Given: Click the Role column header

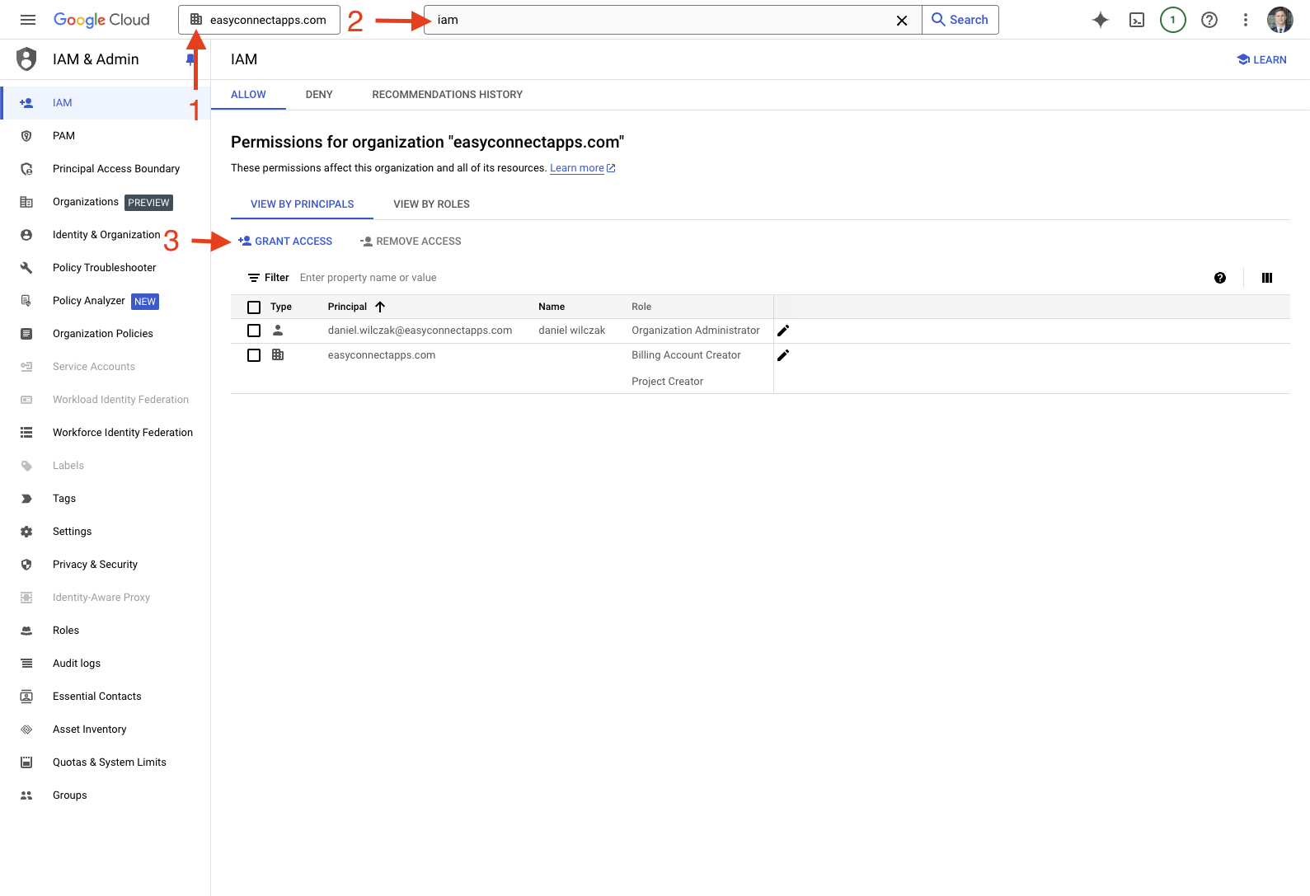Looking at the screenshot, I should [x=641, y=307].
